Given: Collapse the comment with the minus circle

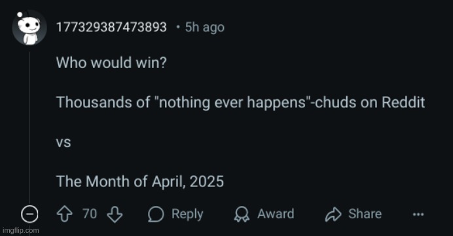Looking at the screenshot, I should 29,214.
